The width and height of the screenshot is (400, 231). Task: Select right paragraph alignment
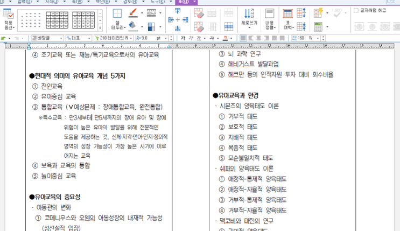pyautogui.click(x=266, y=38)
